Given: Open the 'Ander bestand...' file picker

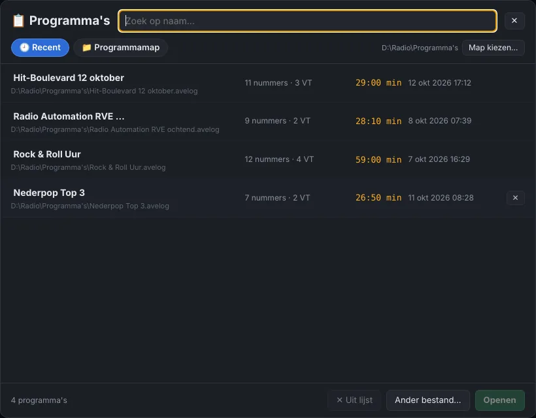Looking at the screenshot, I should click(x=428, y=400).
